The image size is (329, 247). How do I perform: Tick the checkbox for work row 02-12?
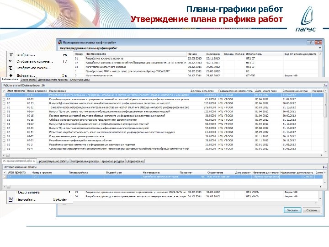(4, 99)
